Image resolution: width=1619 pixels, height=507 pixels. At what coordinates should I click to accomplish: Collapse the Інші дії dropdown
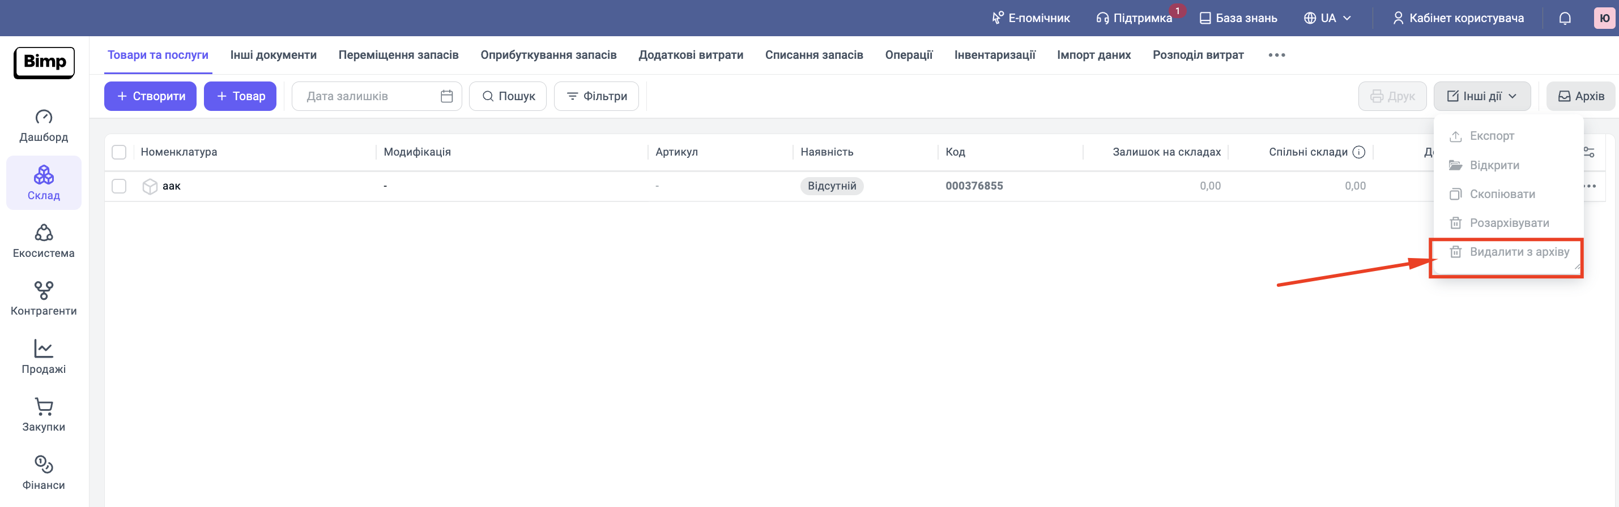pos(1482,96)
